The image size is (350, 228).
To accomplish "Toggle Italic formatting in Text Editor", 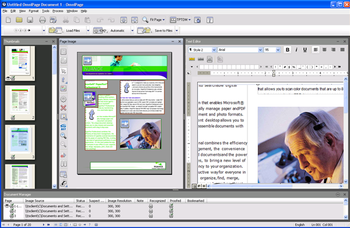I will [x=296, y=50].
